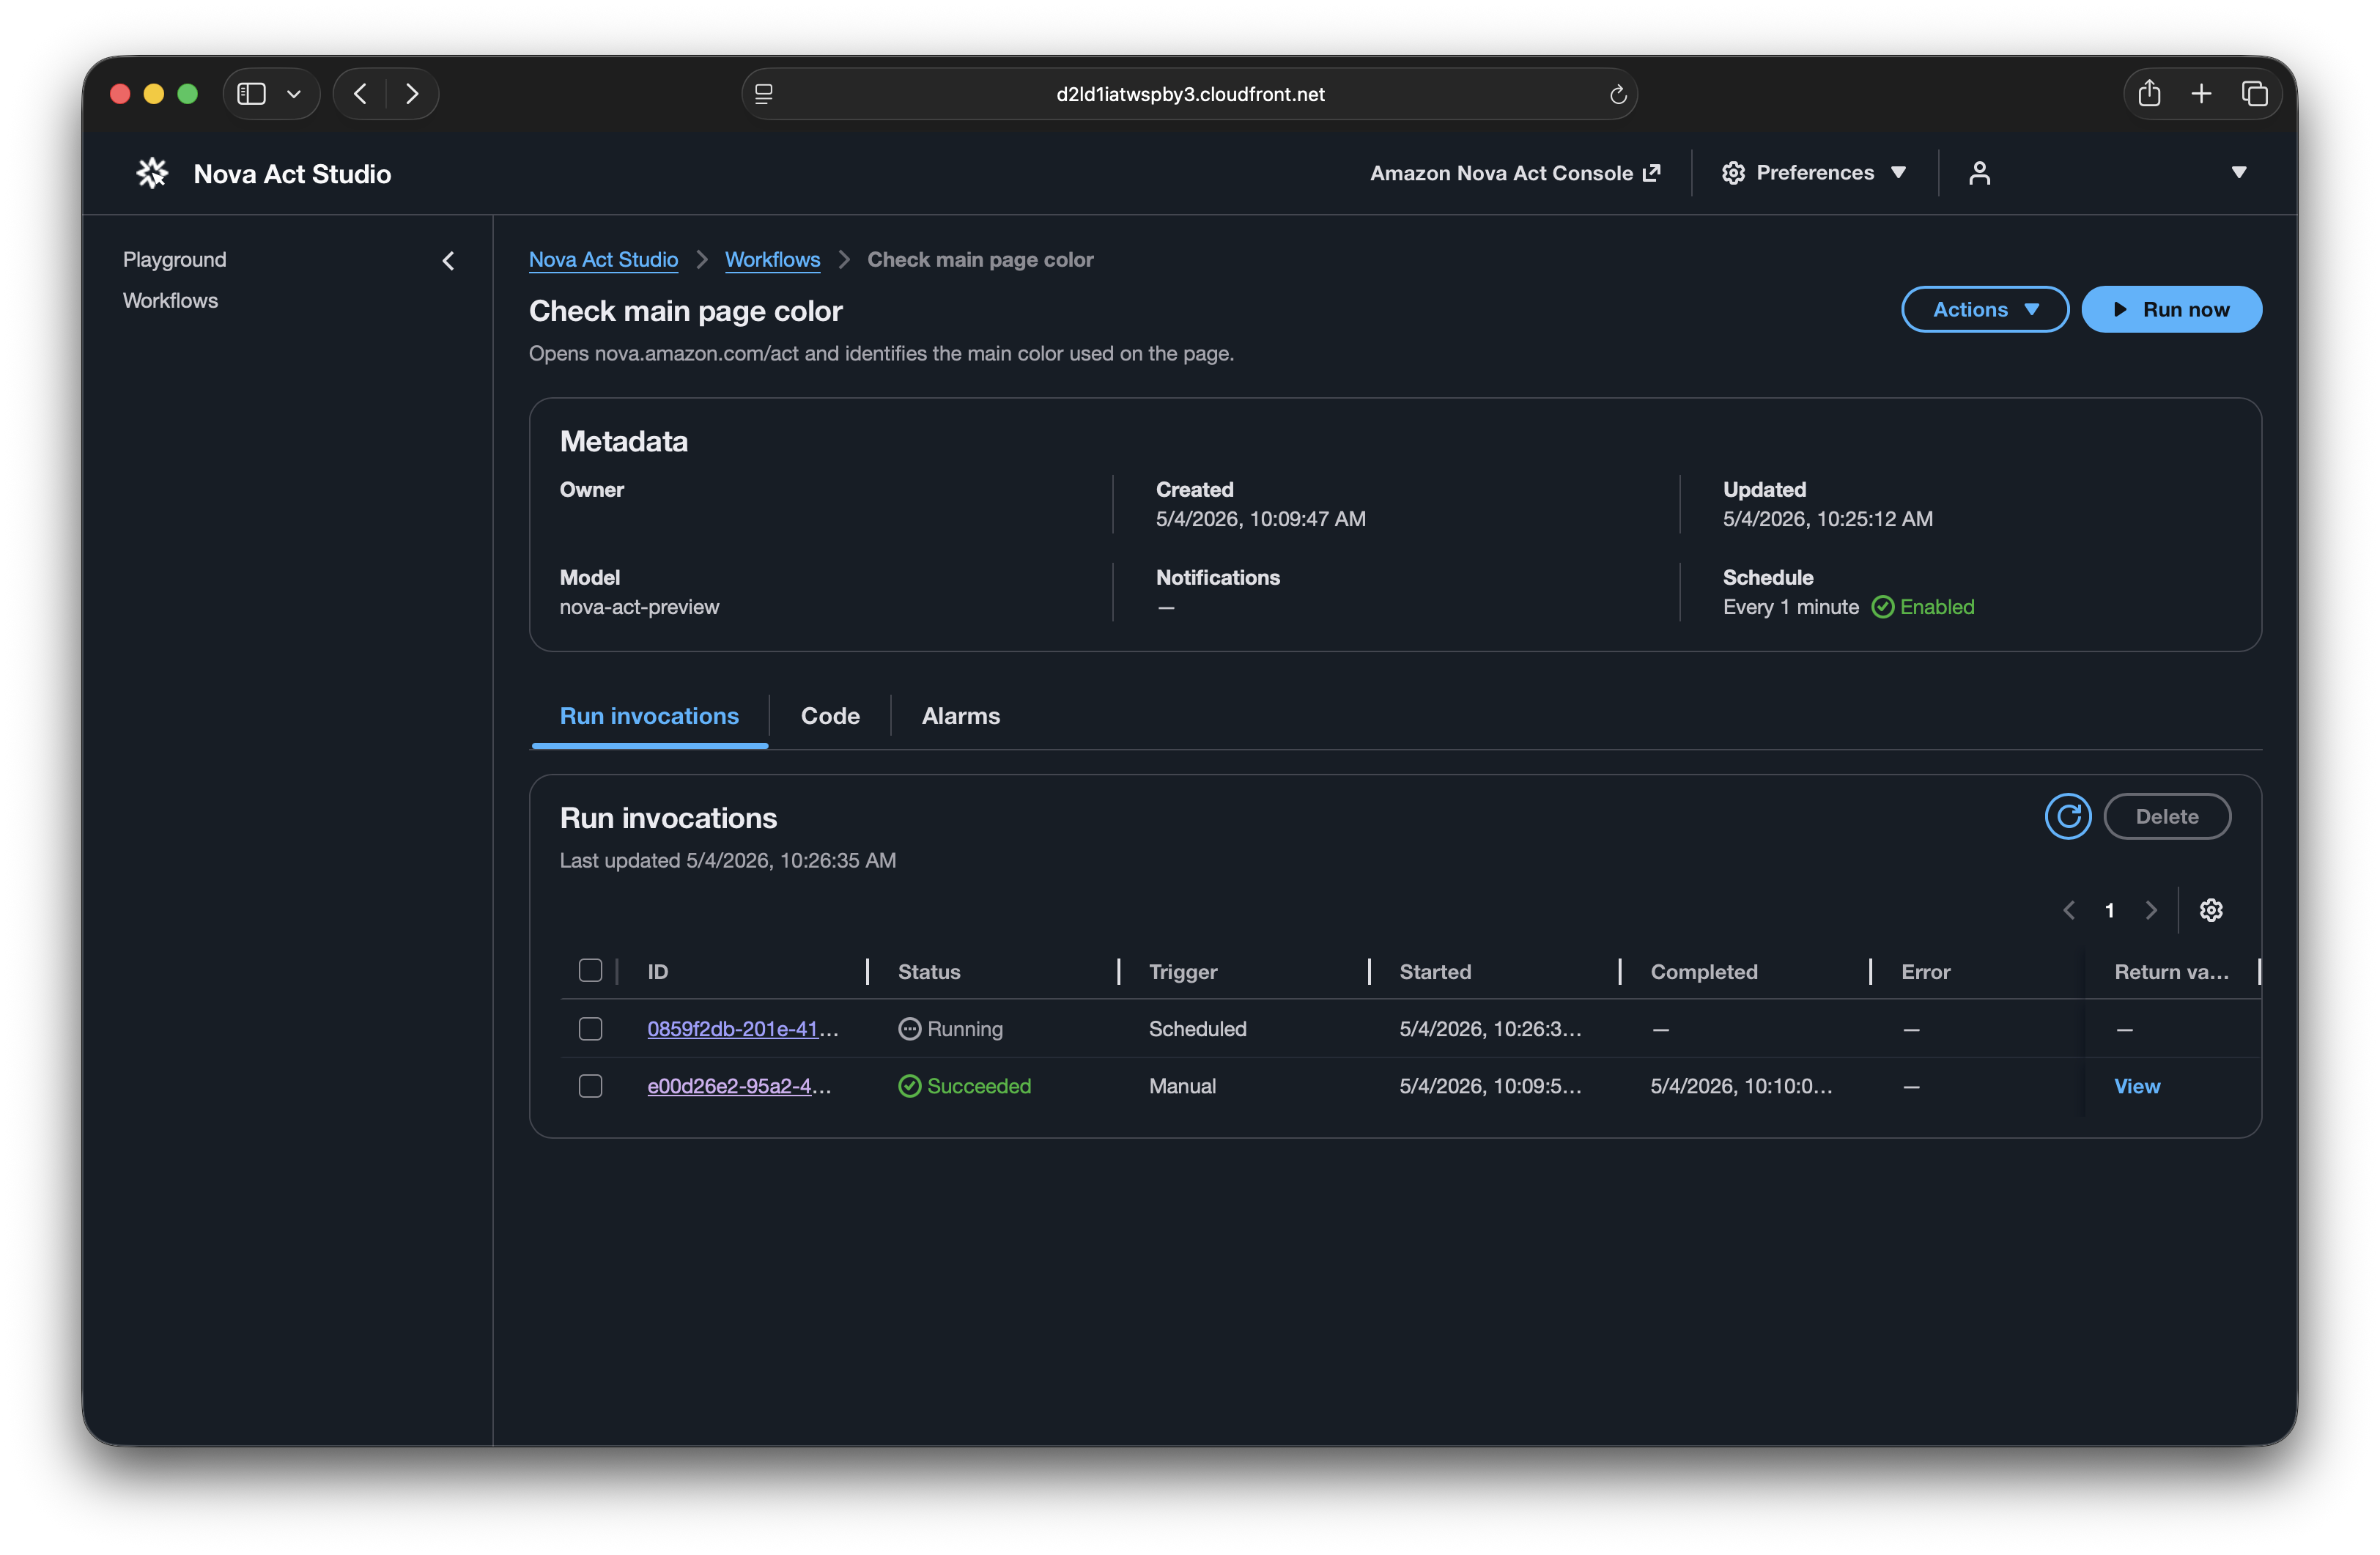2380x1555 pixels.
Task: Open Safari sidebar options chevron
Action: point(293,94)
